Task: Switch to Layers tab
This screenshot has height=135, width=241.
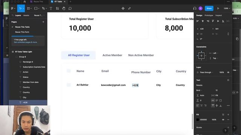Action: (18, 15)
